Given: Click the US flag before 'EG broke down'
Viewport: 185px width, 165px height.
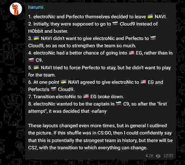Looking at the screenshot, I should point(86,97).
